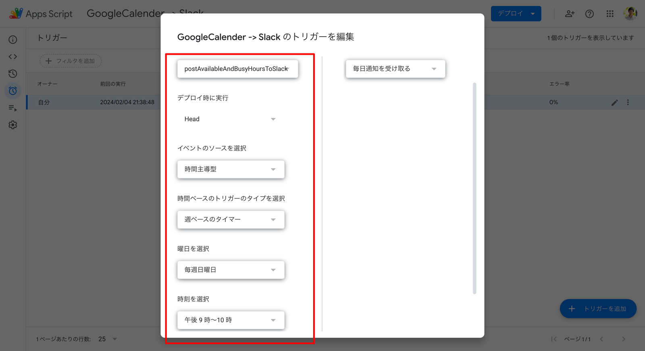Open the Overview info icon in sidebar
This screenshot has width=645, height=351.
click(x=13, y=39)
